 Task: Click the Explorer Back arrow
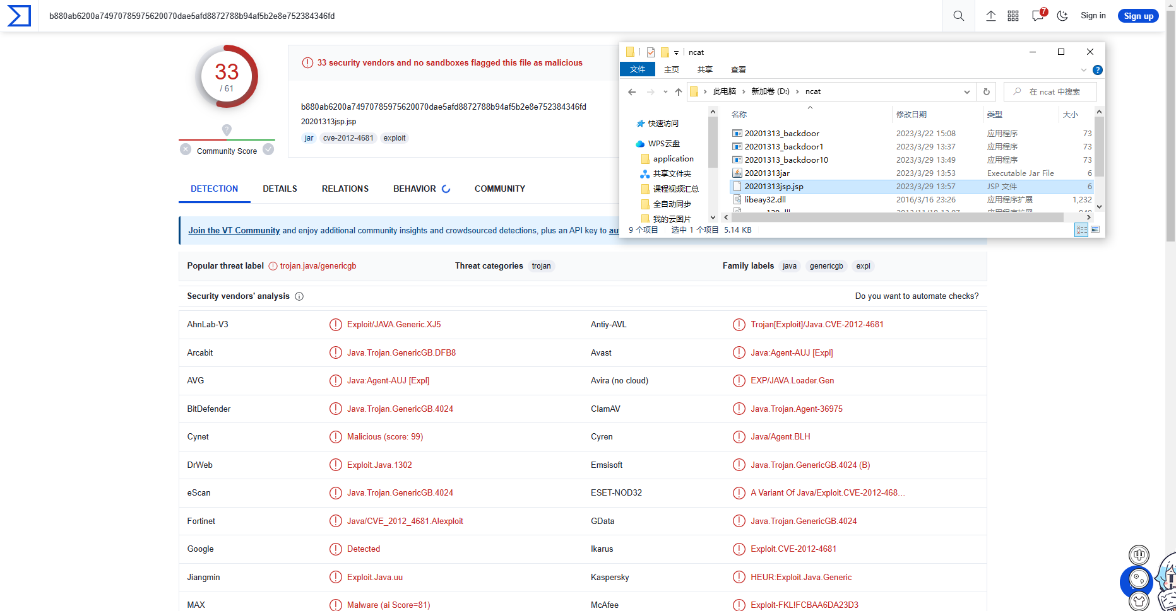(632, 92)
